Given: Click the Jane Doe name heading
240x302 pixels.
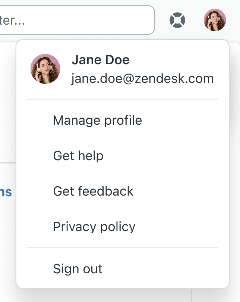Looking at the screenshot, I should pyautogui.click(x=101, y=60).
